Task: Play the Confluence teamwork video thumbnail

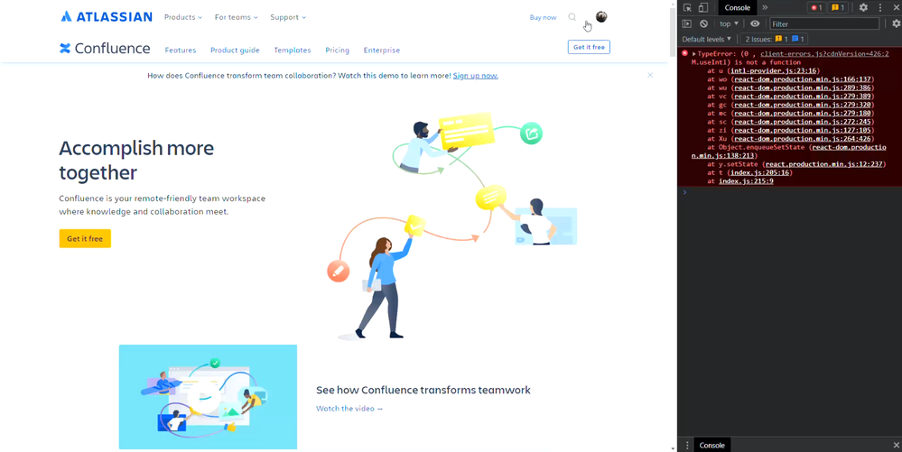Action: tap(208, 397)
